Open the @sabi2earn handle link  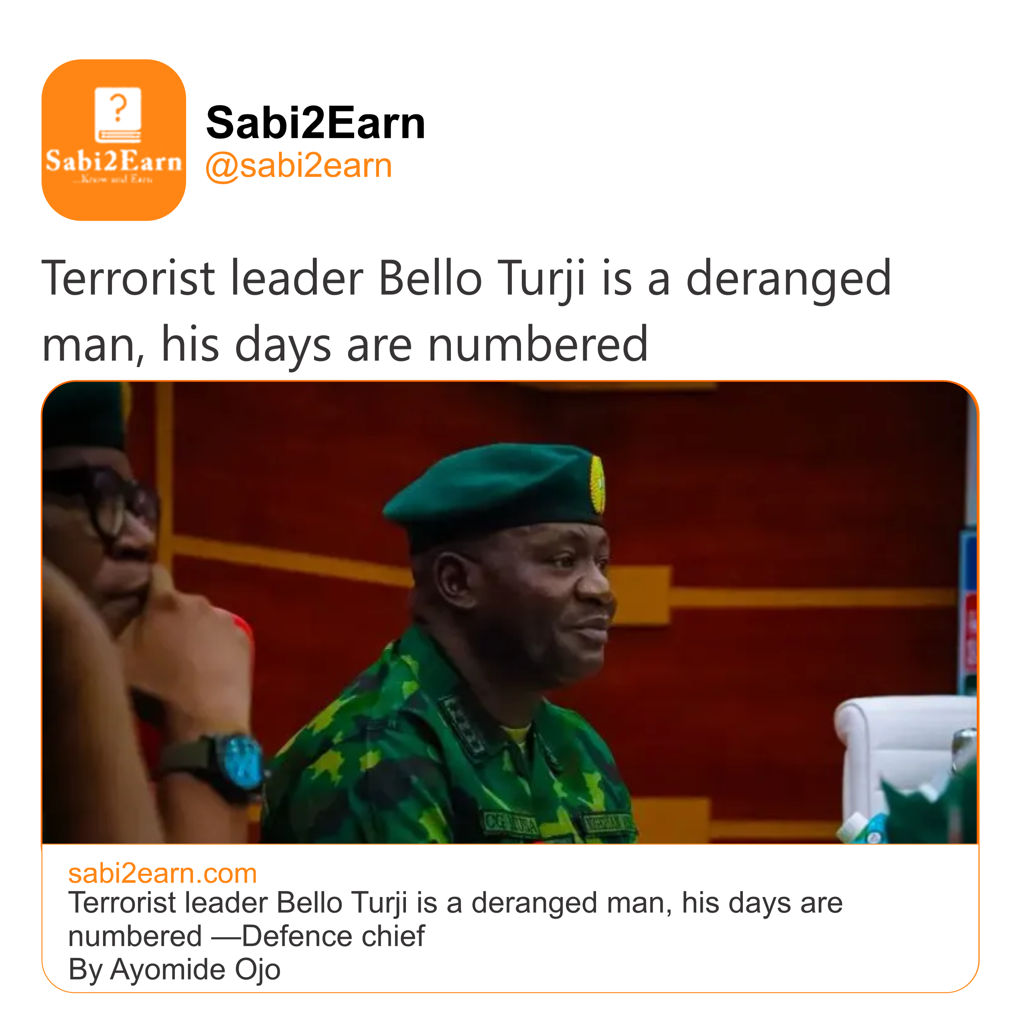click(298, 166)
